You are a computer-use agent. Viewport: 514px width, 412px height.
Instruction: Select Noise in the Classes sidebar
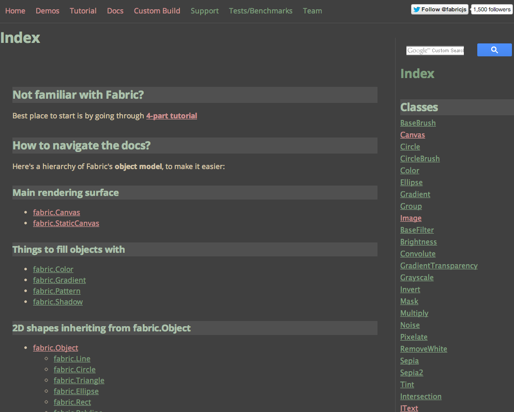[x=410, y=325]
